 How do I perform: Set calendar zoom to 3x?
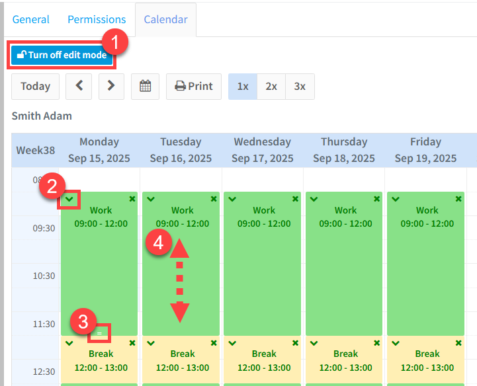[x=300, y=87]
